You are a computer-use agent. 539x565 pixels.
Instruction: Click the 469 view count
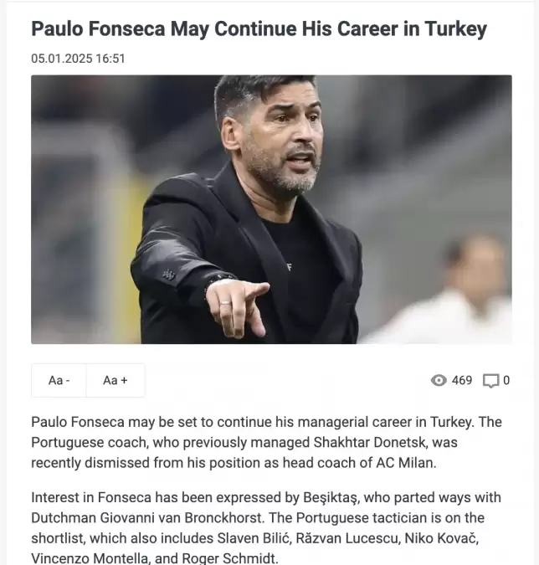click(x=462, y=381)
